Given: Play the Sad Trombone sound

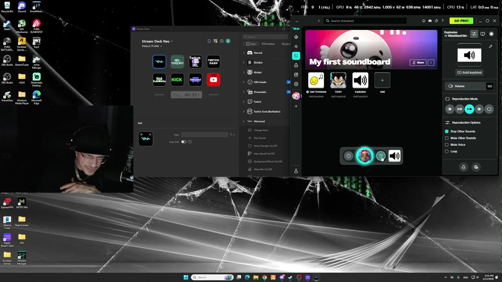Looking at the screenshot, I should tap(316, 80).
